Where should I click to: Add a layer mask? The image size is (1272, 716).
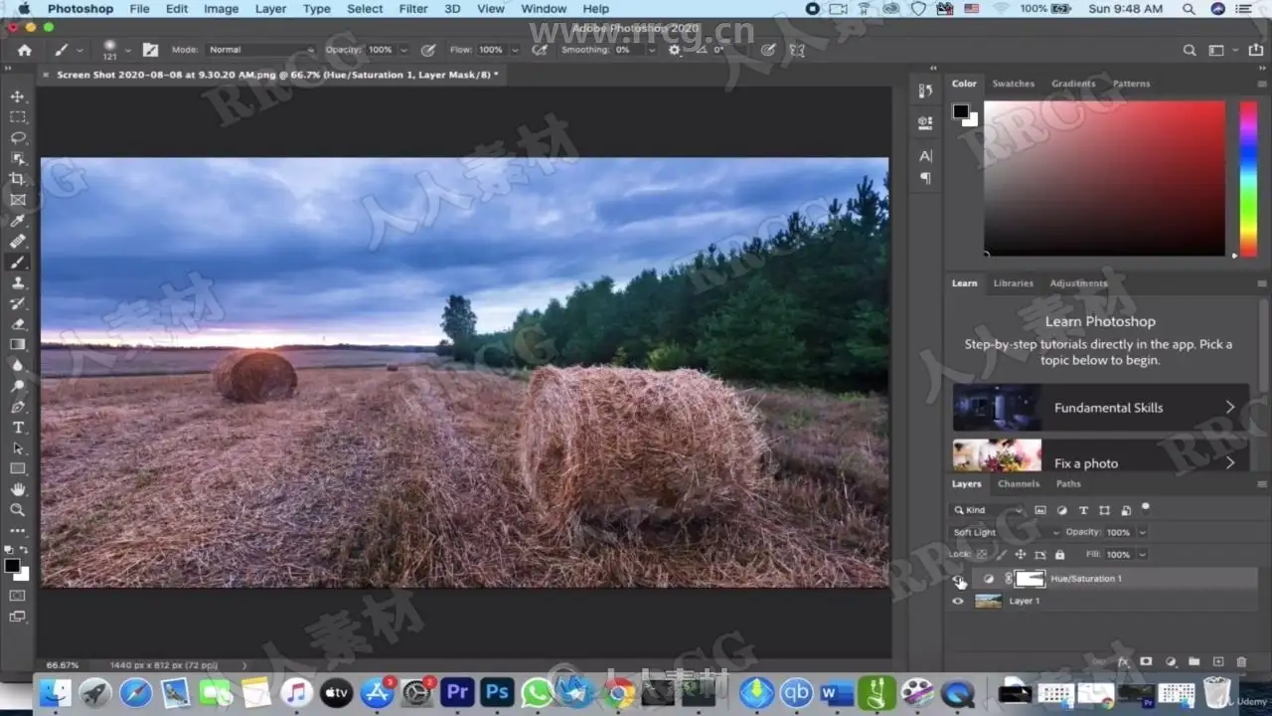point(1146,661)
